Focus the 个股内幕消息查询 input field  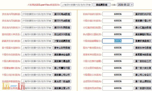37,61
